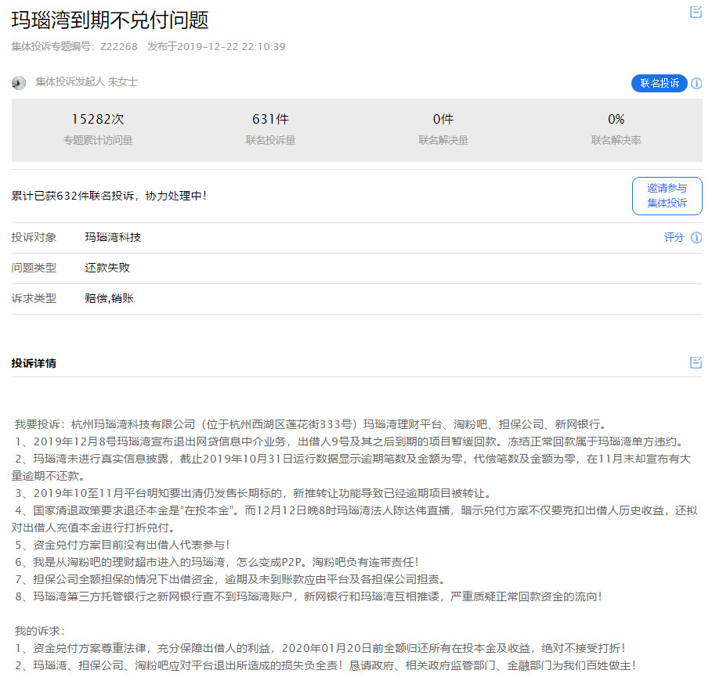
Task: Click item 7 about 担保公司全额担保
Action: pos(231,579)
